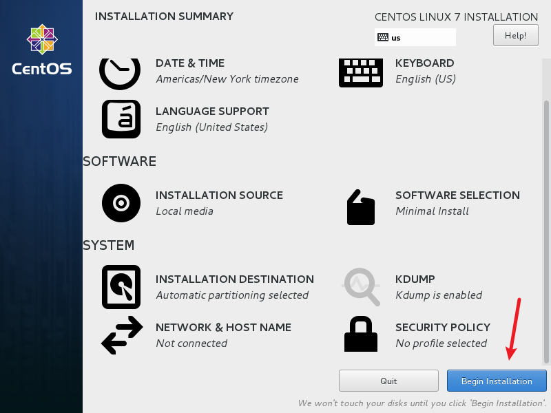Open the KEYBOARD settings label
Viewport: 551px width, 413px height.
tap(424, 63)
